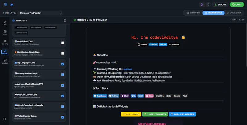Enable Contribution Streak Stats checkbox
Screen dimensions: 247x125
click(63, 53)
